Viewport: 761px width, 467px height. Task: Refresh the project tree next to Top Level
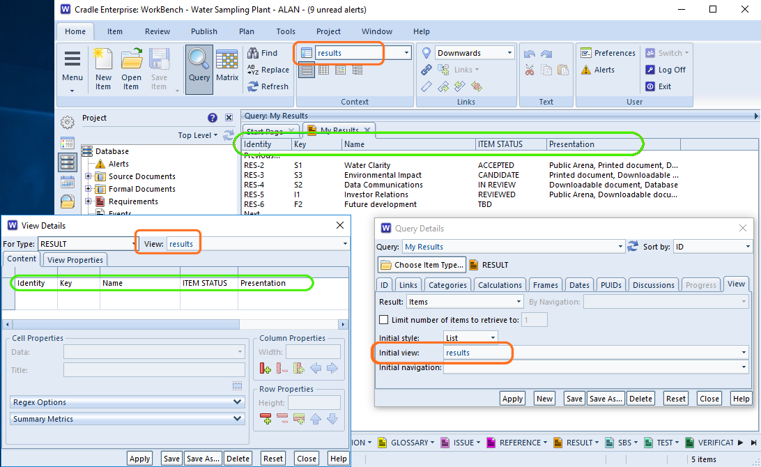(228, 135)
